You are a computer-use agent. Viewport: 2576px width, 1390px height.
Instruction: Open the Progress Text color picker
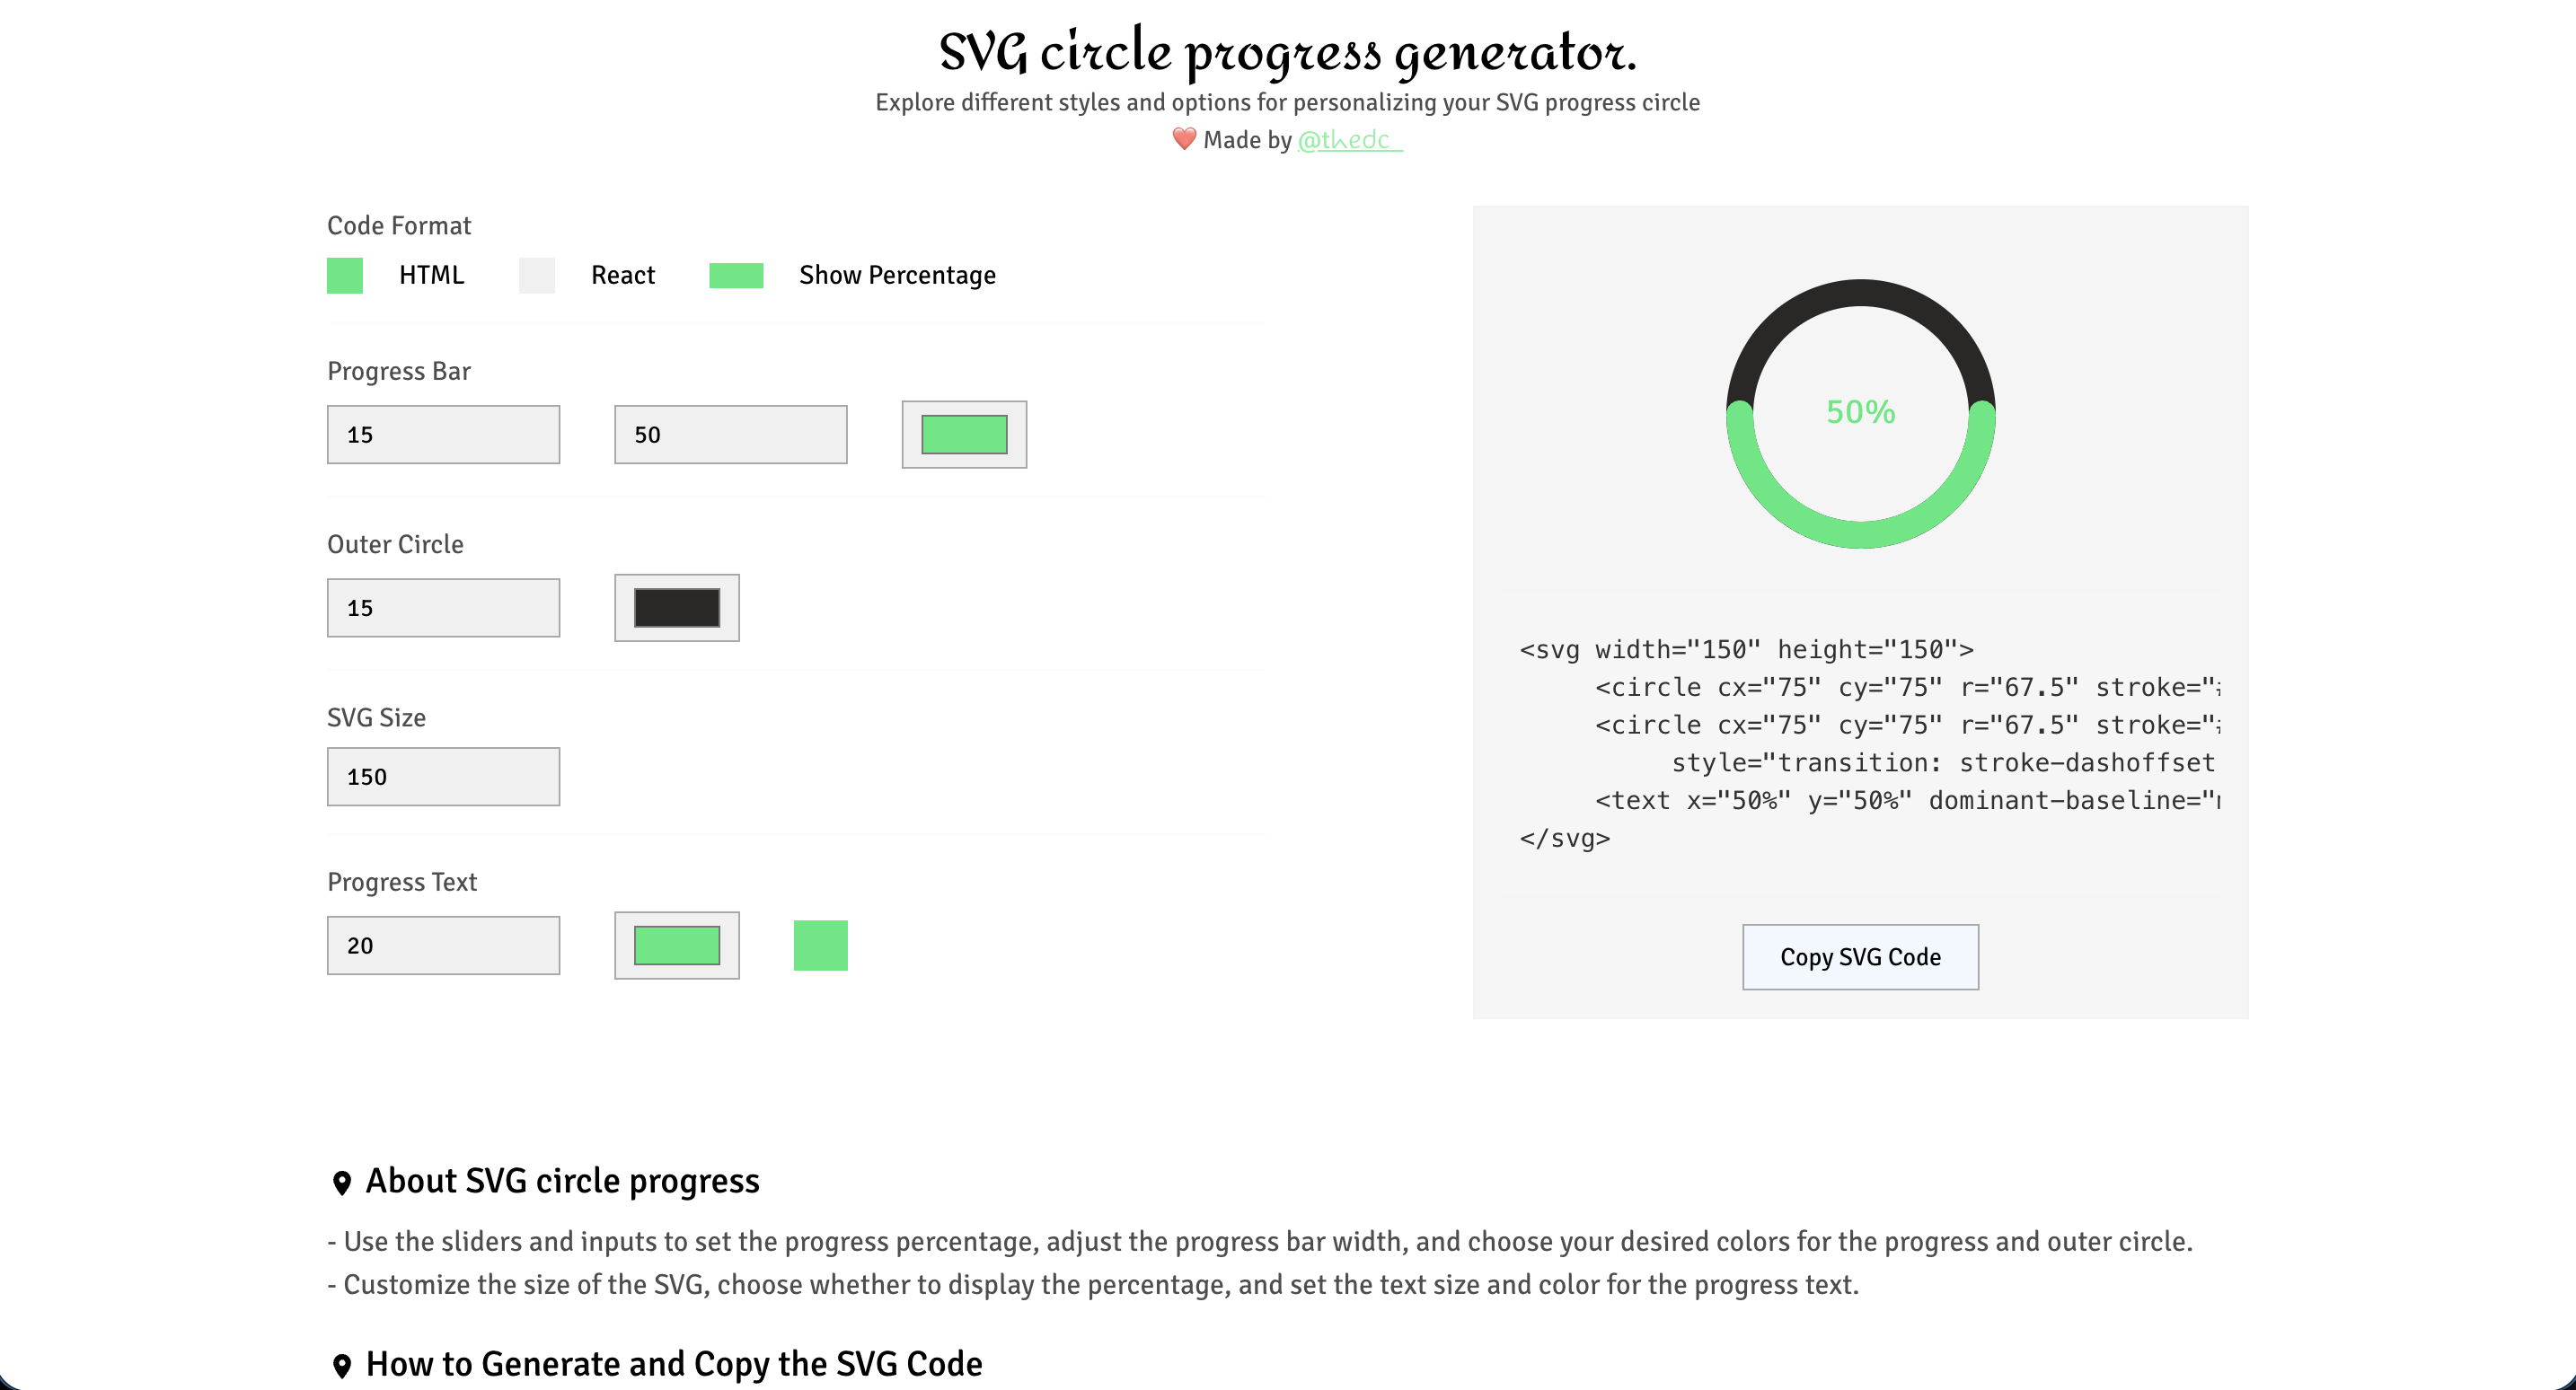tap(677, 945)
